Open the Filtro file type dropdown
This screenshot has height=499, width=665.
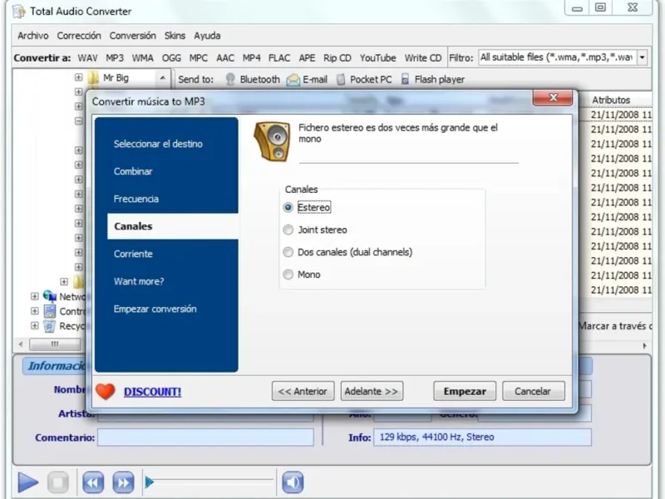[643, 57]
